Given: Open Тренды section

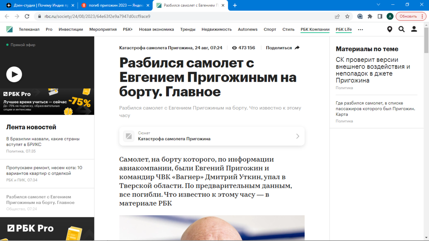Looking at the screenshot, I should tap(188, 29).
